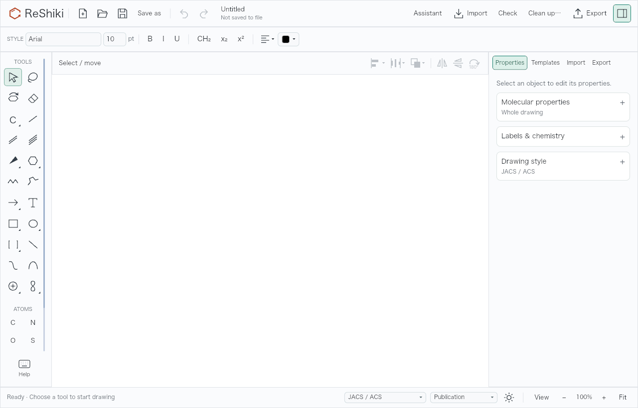Expand the Drawing style section
Image resolution: width=638 pixels, height=408 pixels.
(x=563, y=166)
